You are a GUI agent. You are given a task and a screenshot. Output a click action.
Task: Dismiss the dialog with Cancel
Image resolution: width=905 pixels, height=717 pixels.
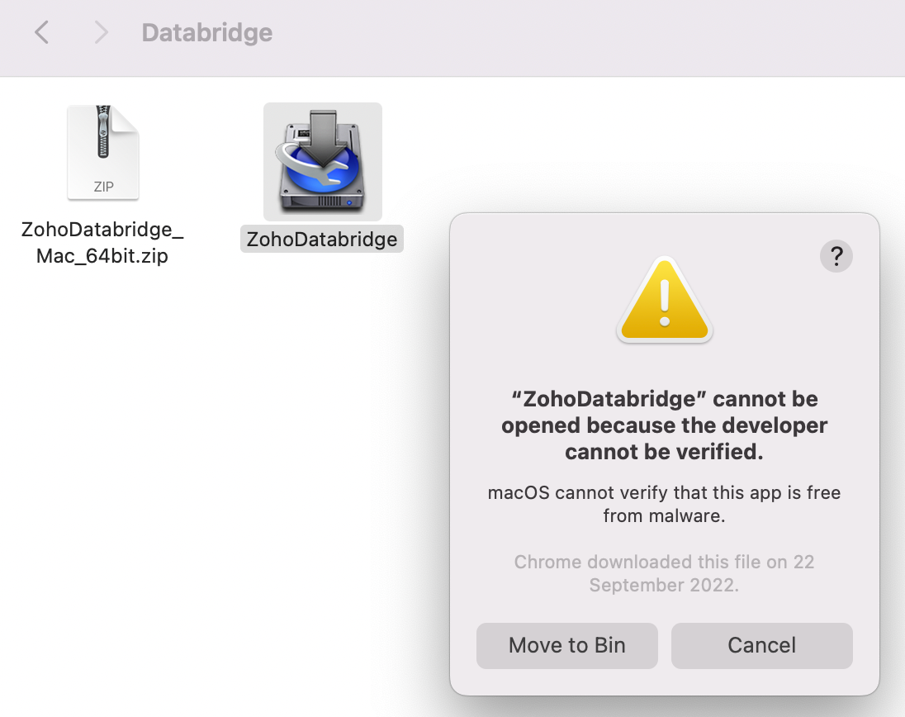coord(762,645)
